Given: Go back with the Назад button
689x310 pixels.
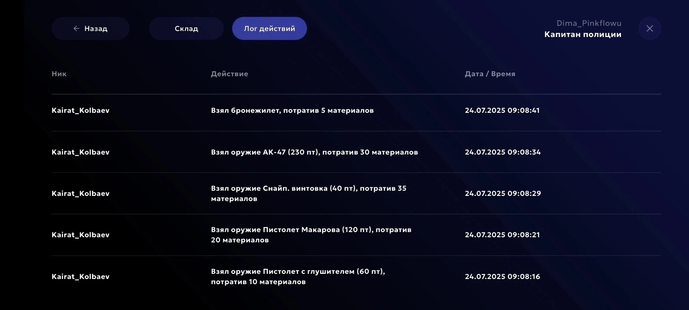Looking at the screenshot, I should click(x=90, y=28).
